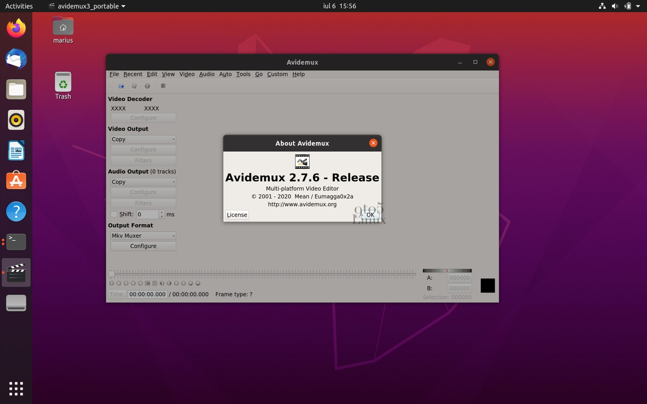Open the Tools menu
The image size is (647, 404).
(243, 74)
